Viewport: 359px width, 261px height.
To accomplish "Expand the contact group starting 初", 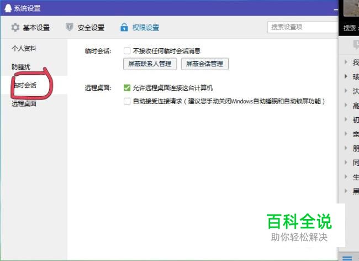I will 346,119.
